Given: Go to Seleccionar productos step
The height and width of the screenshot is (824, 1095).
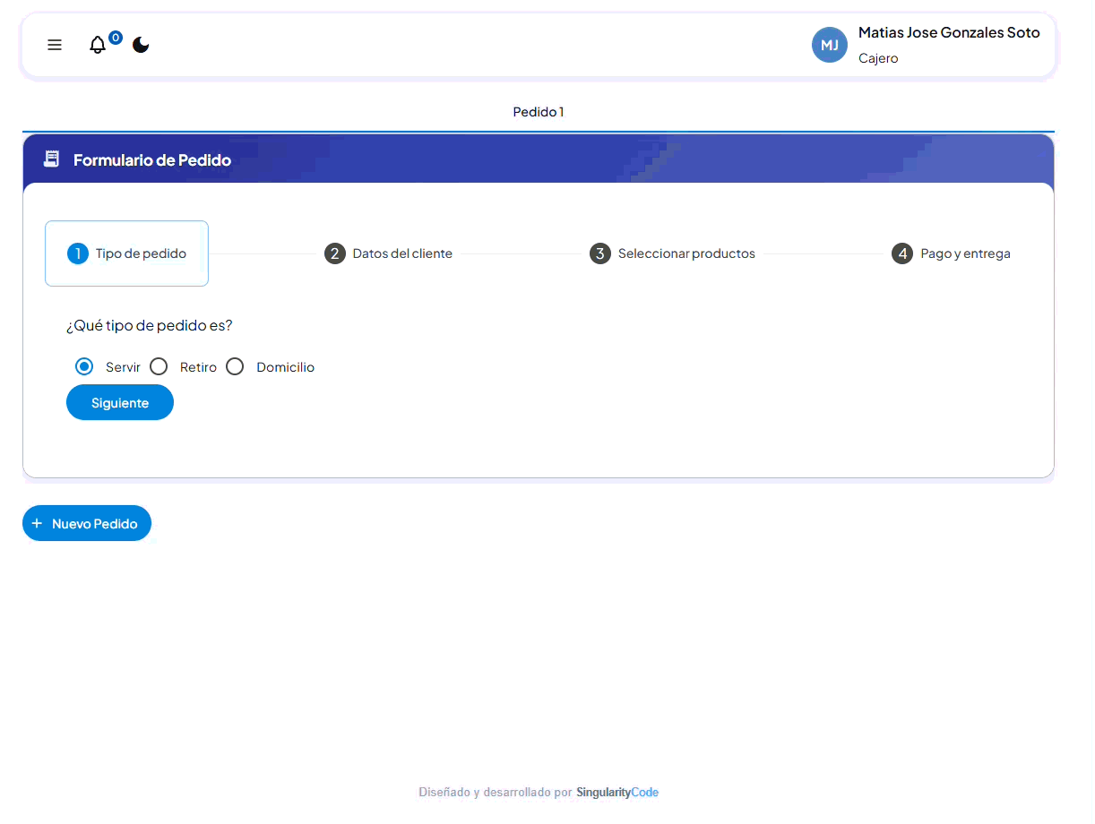Looking at the screenshot, I should (673, 253).
